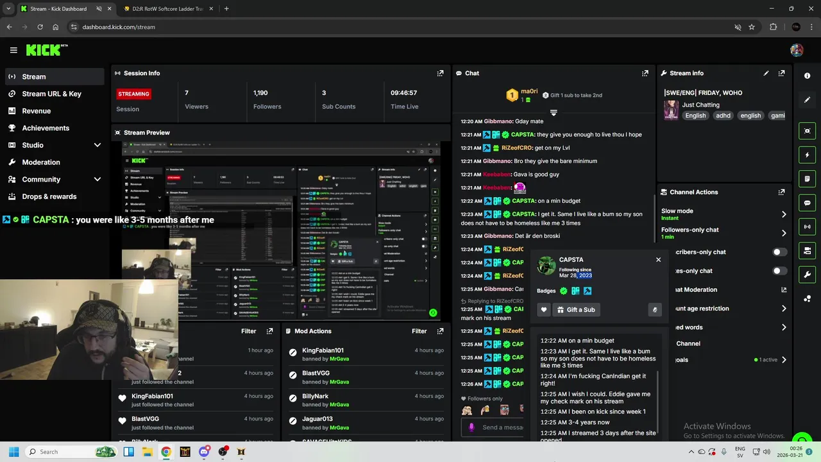Toggle the activity feed document widget icon
This screenshot has height=462, width=821.
tap(807, 178)
